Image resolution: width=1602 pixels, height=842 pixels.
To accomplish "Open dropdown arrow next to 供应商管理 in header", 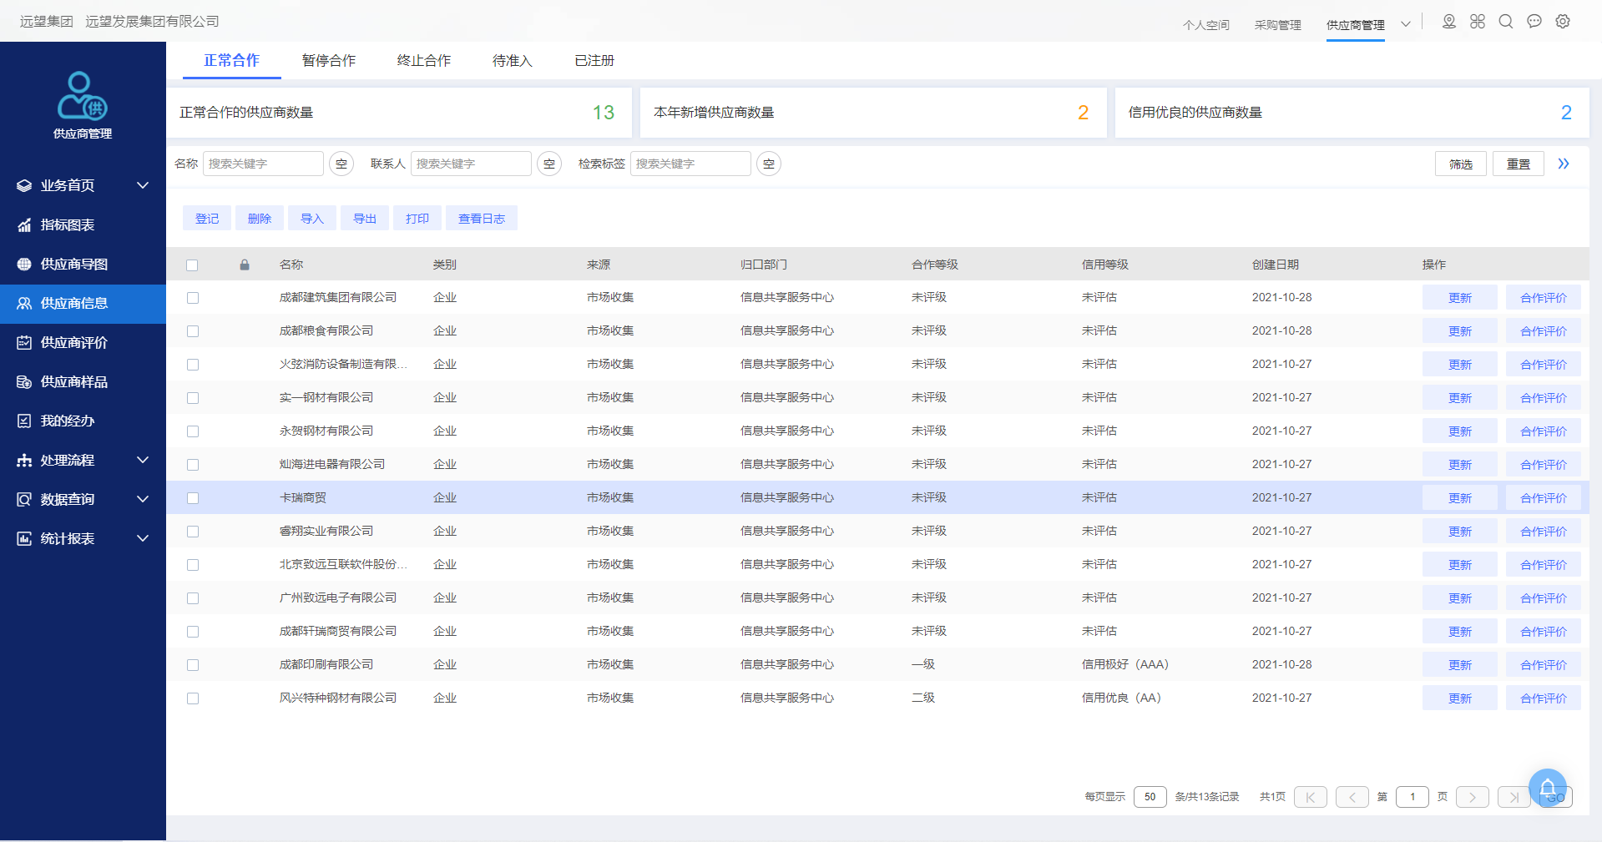I will [x=1406, y=24].
